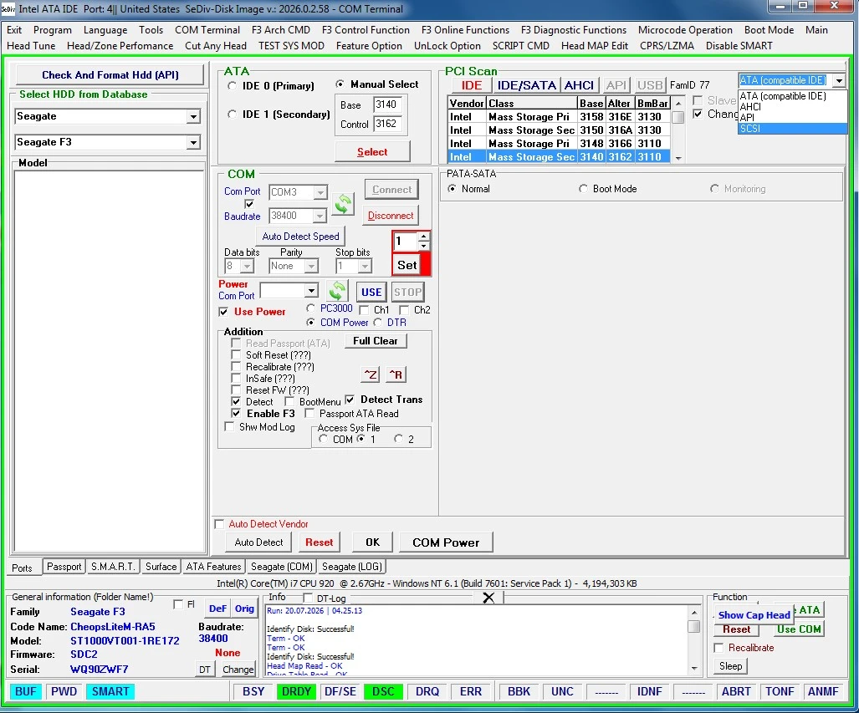Viewport: 859px width, 713px height.
Task: Select SCSI in the mode dropdown list
Action: 792,129
